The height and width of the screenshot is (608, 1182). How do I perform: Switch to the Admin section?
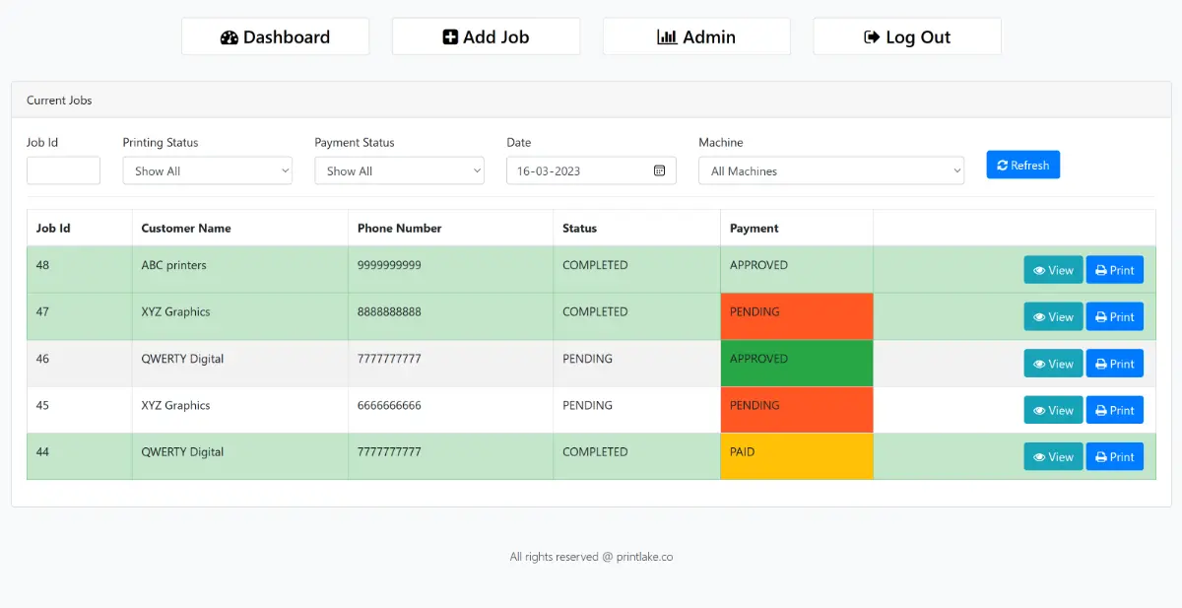pyautogui.click(x=696, y=36)
